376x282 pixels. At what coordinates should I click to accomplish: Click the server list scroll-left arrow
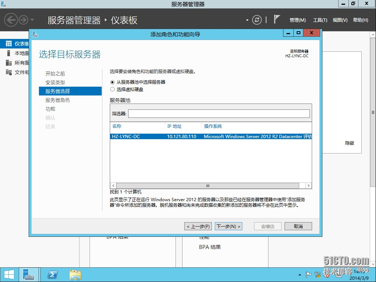pos(113,185)
